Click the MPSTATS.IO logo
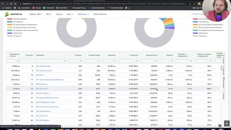This screenshot has width=231, height=130. click(14, 14)
